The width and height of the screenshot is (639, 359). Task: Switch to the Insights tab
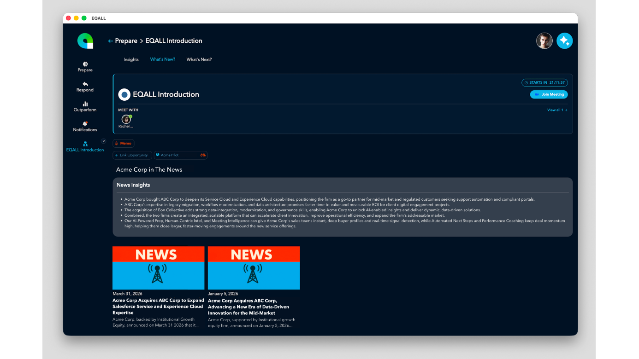point(131,59)
